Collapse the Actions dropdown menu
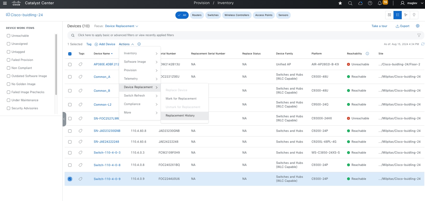Image resolution: width=425 pixels, height=201 pixels. coord(126,44)
